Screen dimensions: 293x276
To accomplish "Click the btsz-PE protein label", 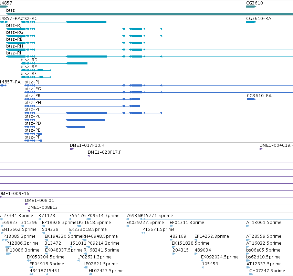I will tap(32, 130).
